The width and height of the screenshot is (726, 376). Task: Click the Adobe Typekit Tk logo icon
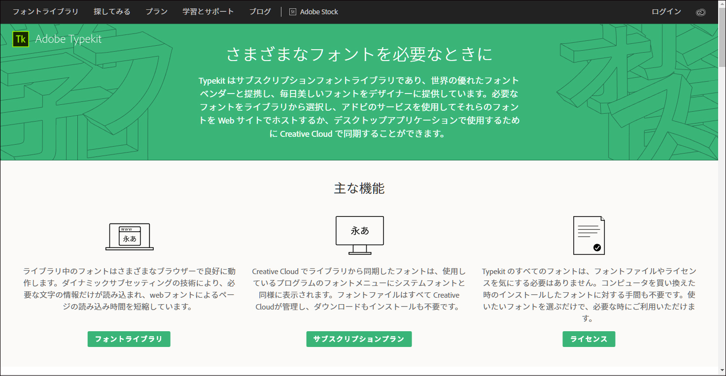click(x=21, y=39)
